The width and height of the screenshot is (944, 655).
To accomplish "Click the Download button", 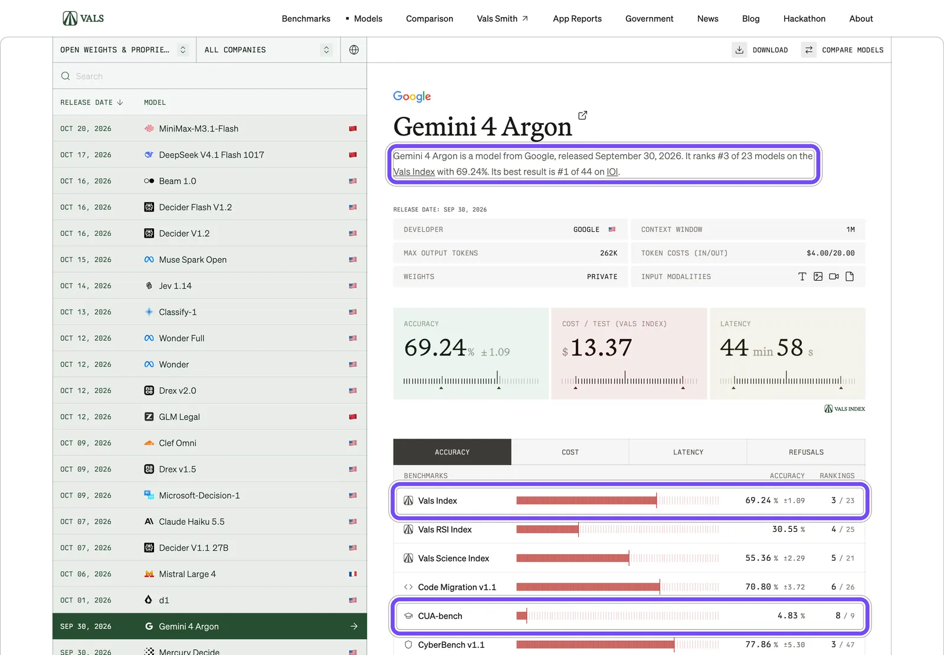I will 761,50.
